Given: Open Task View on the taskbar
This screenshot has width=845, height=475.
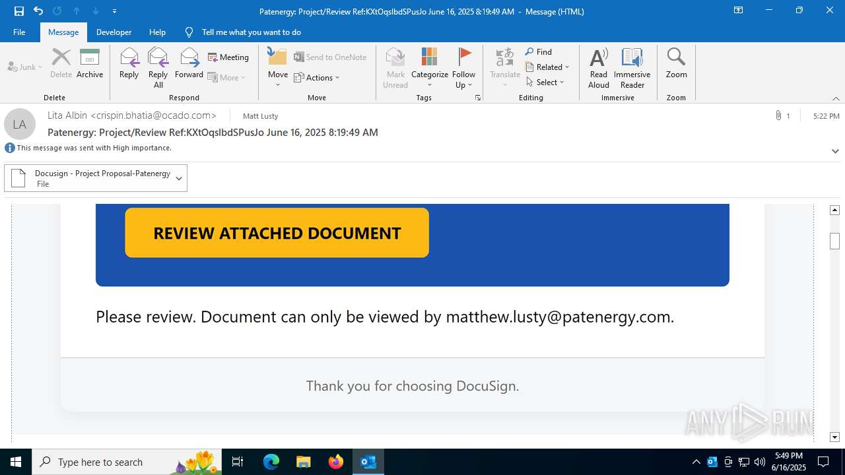Looking at the screenshot, I should click(238, 462).
